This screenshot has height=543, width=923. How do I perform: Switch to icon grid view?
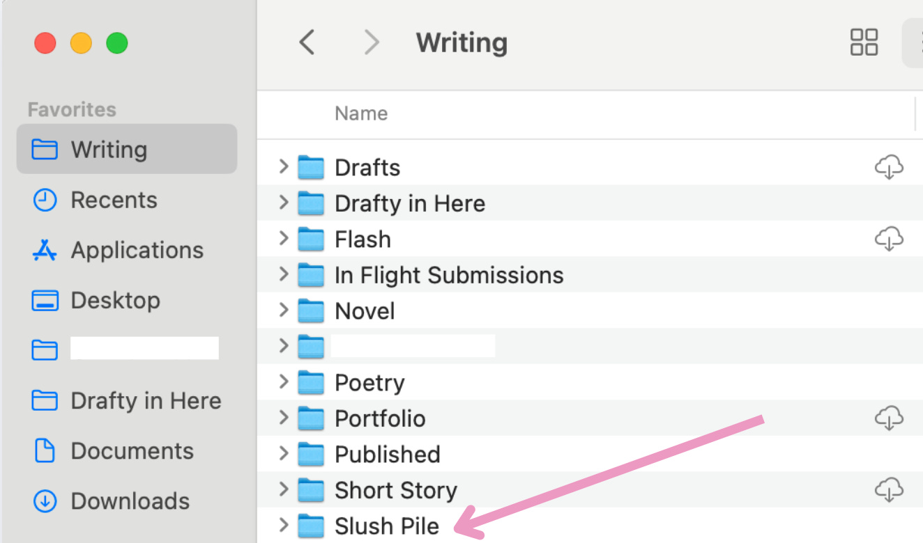(x=864, y=42)
